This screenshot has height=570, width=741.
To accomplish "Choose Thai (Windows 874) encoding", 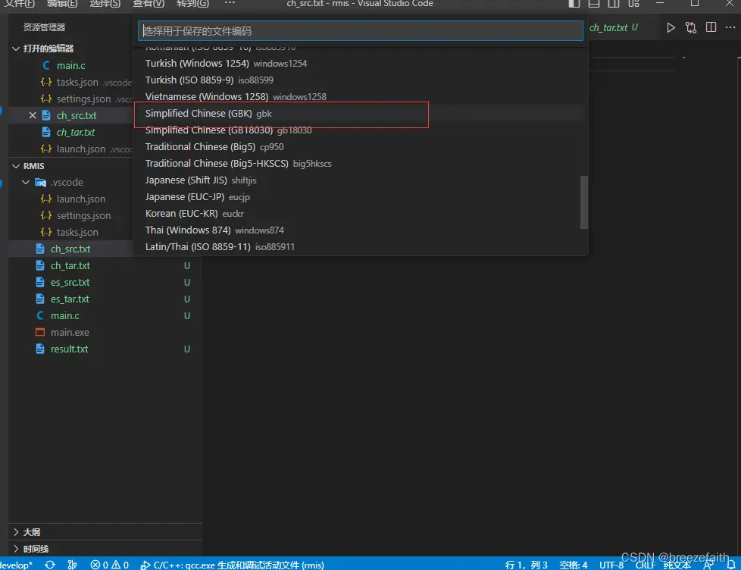I will (x=361, y=230).
